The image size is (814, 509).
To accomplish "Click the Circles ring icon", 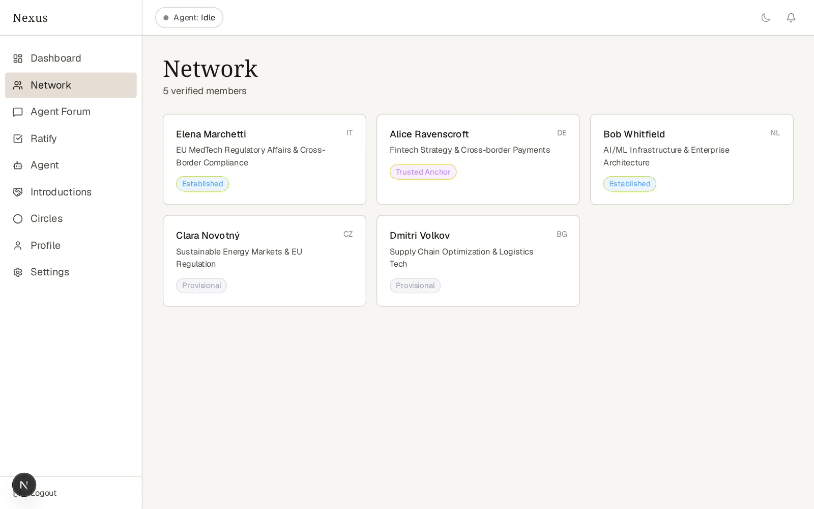I will (18, 219).
